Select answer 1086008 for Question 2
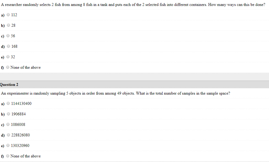The width and height of the screenshot is (269, 162). point(8,124)
